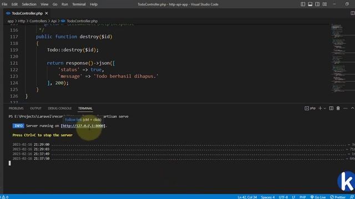The image size is (355, 199).
Task: Click 'app' breadcrumb segment
Action: [x=11, y=21]
